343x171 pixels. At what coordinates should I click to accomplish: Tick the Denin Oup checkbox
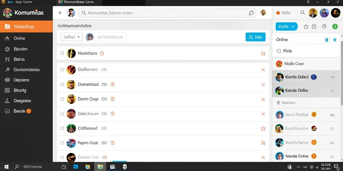tap(62, 99)
